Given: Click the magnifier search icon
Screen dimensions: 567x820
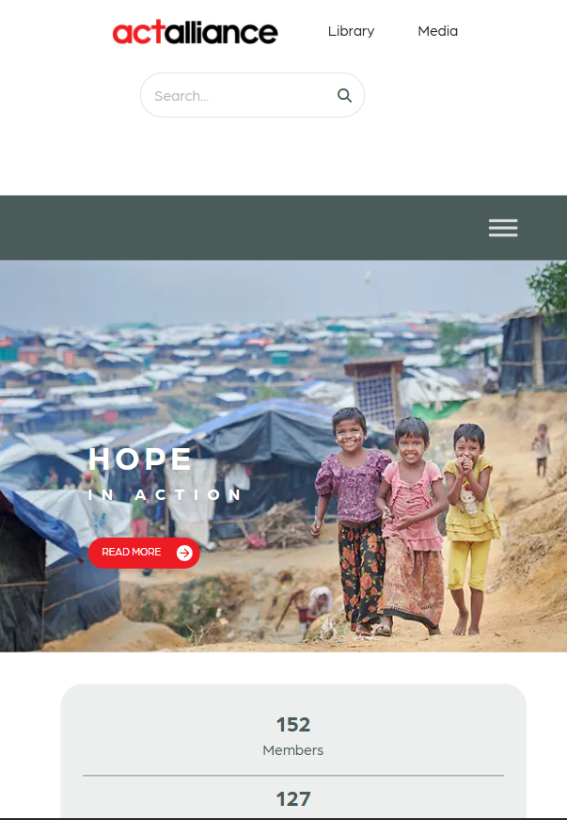Looking at the screenshot, I should tap(344, 95).
